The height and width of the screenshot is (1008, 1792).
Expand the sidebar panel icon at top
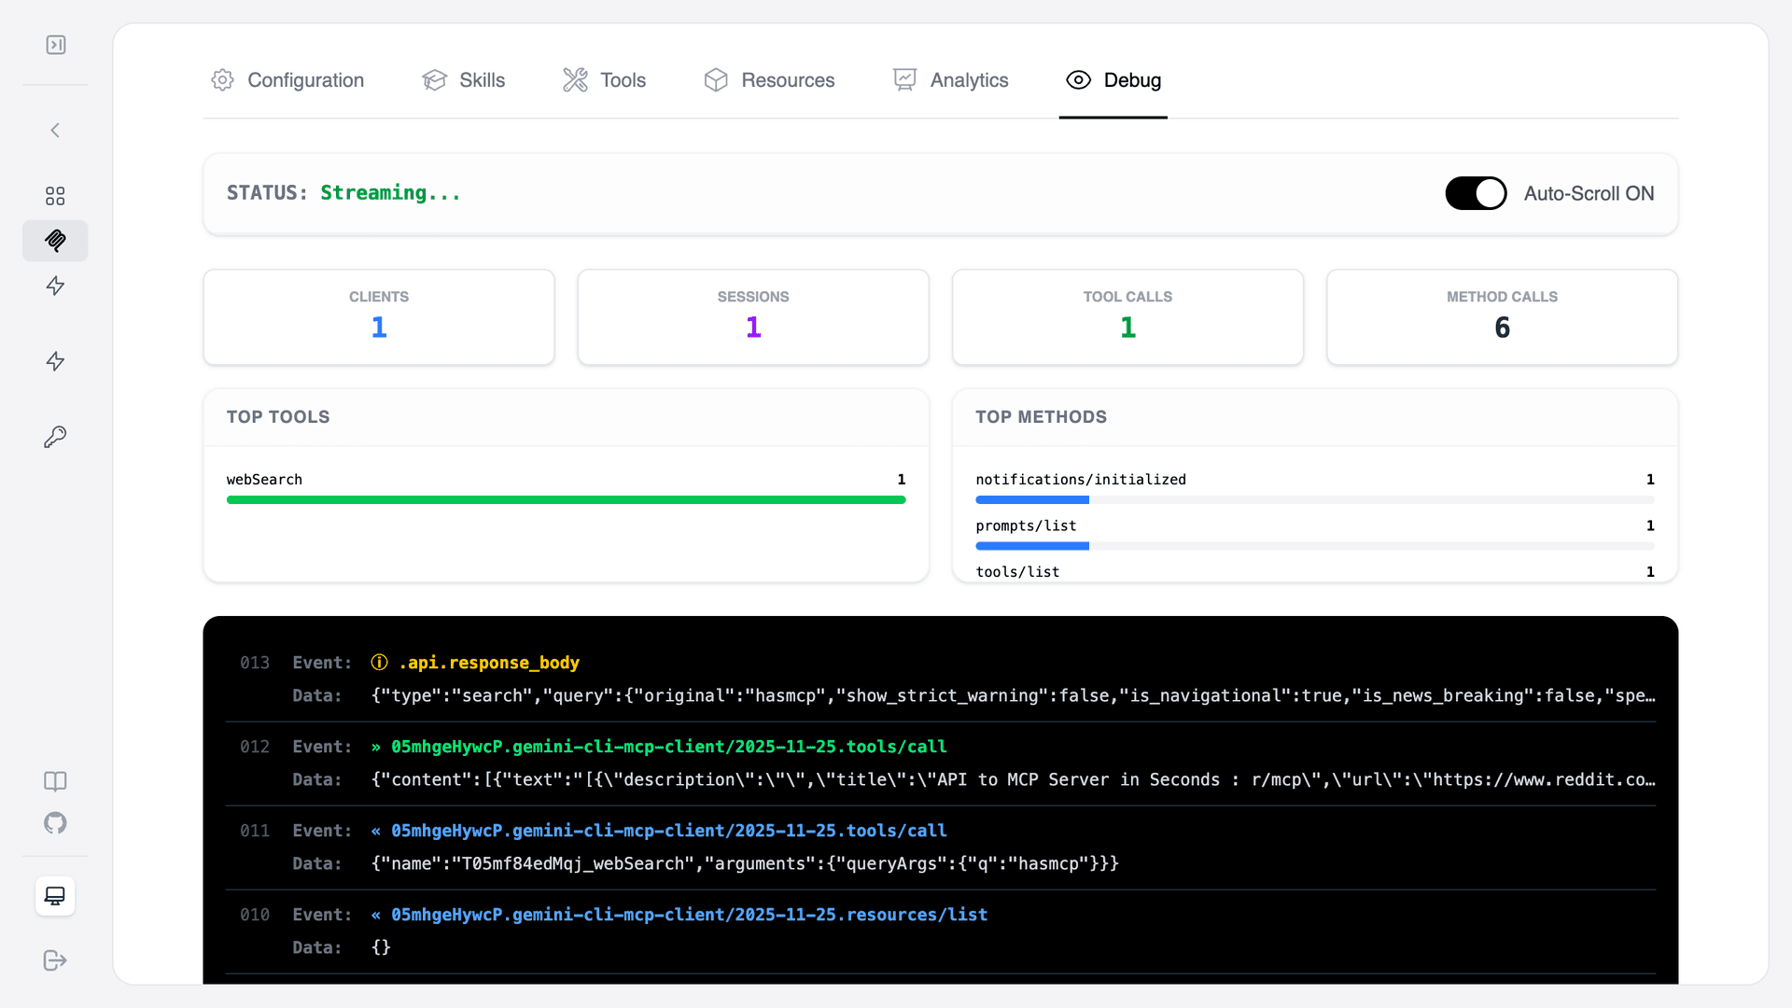[x=56, y=45]
